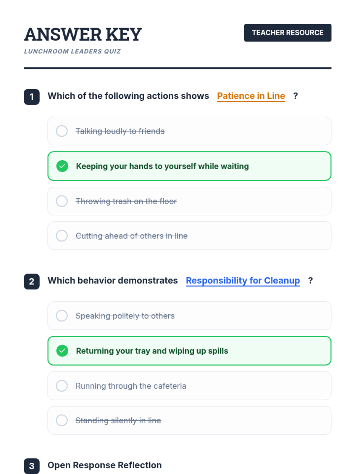Image resolution: width=355 pixels, height=474 pixels.
Task: Click green checkmark beside 'Keeping your hands to yourself'
Action: coord(62,166)
